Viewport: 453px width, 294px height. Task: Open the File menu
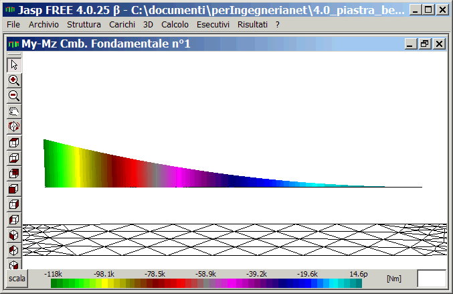13,25
